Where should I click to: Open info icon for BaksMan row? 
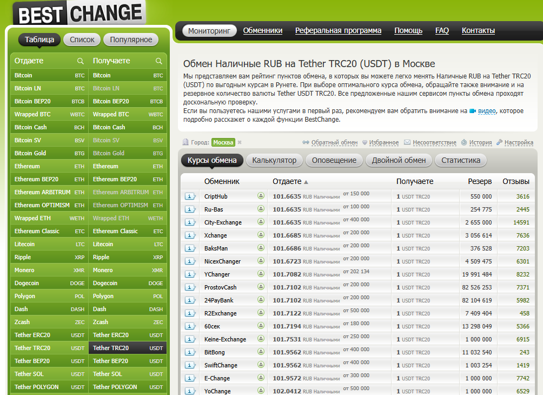(190, 248)
